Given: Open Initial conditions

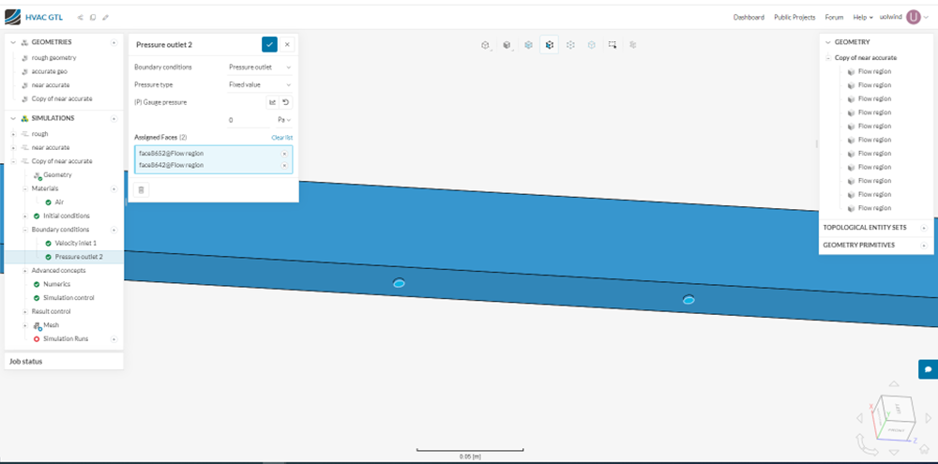Looking at the screenshot, I should click(x=67, y=216).
